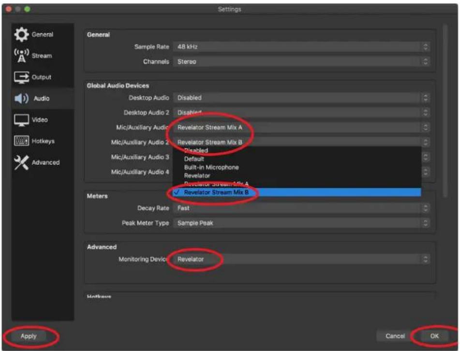460x351 pixels.
Task: Choose Built-in Microphone in the dropdown list
Action: pos(297,167)
